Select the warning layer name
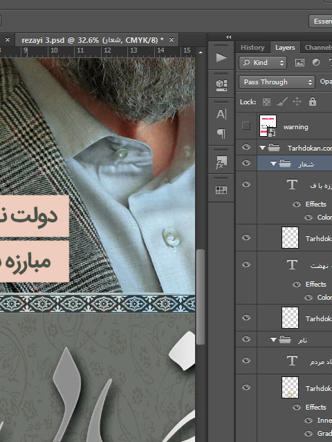 (295, 127)
